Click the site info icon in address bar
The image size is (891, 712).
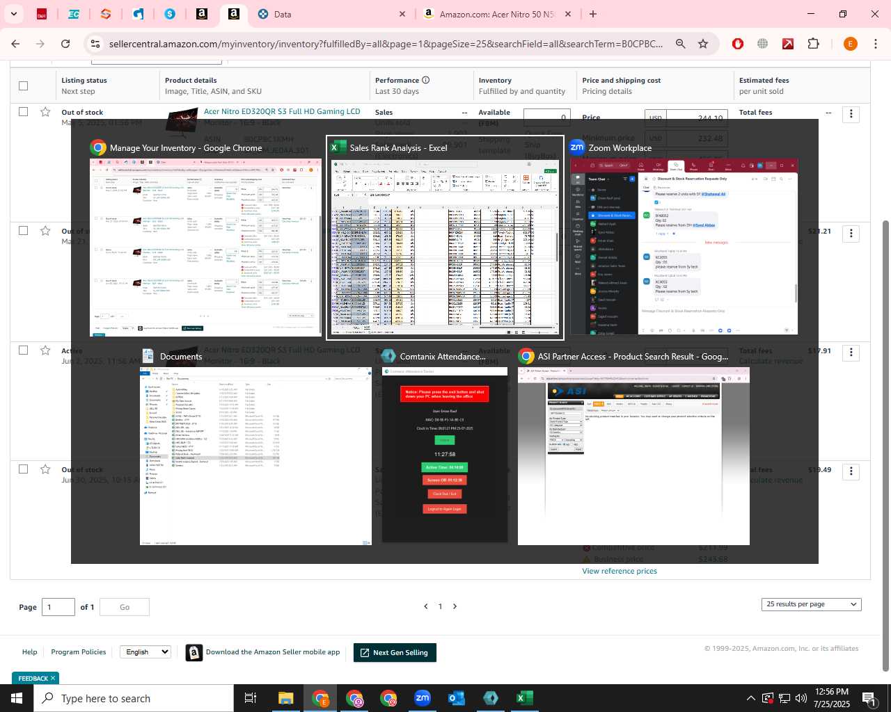pyautogui.click(x=95, y=44)
